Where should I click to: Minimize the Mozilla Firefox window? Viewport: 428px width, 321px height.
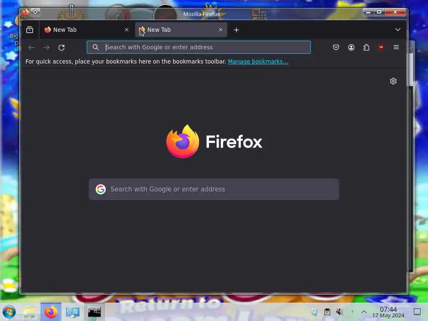pos(368,12)
